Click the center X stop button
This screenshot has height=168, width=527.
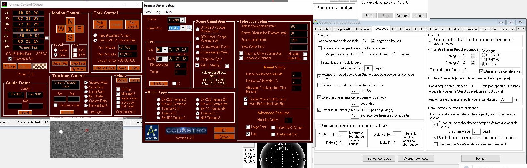70,29
